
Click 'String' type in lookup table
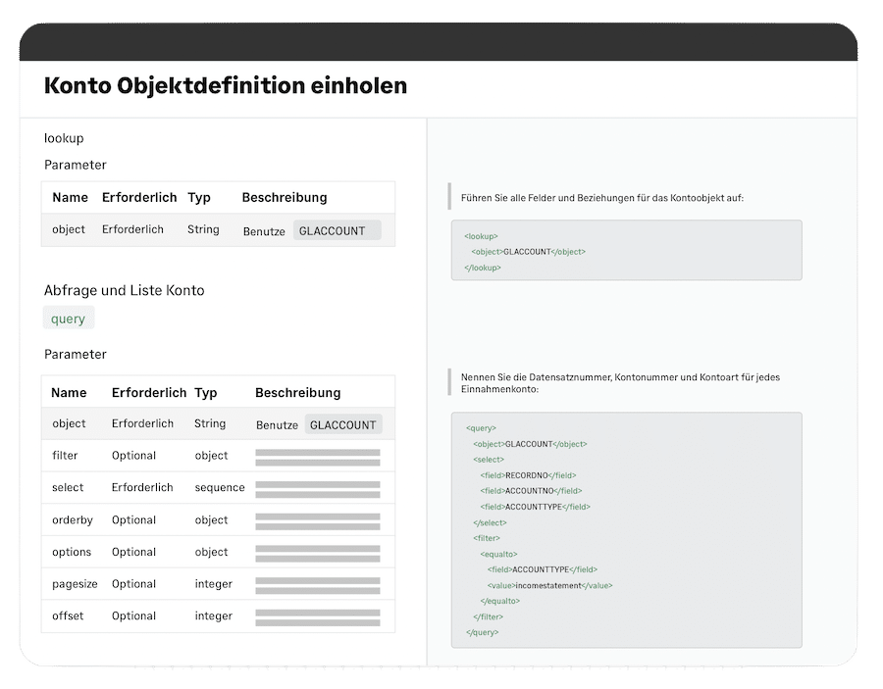[x=203, y=229]
